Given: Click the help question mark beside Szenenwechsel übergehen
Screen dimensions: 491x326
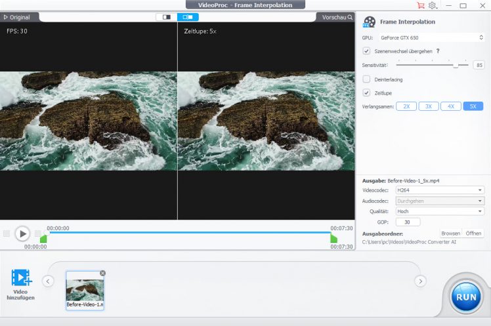Looking at the screenshot, I should pyautogui.click(x=438, y=51).
